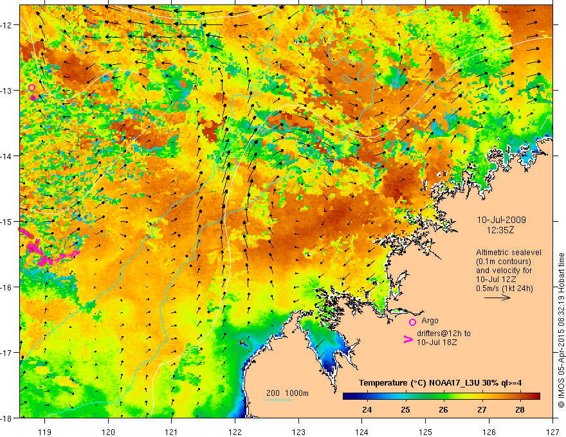Click the magenta drifters arrowhead legend symbol
Image resolution: width=566 pixels, height=437 pixels.
408,339
